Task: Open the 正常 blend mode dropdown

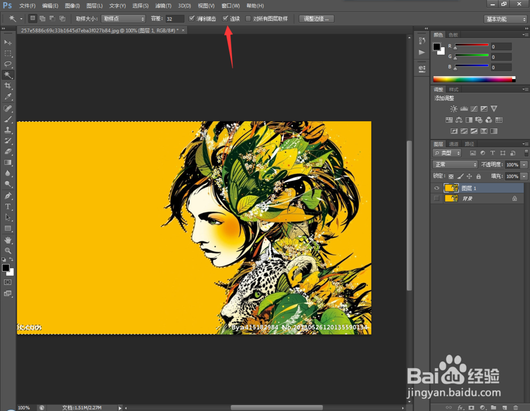Action: (455, 165)
